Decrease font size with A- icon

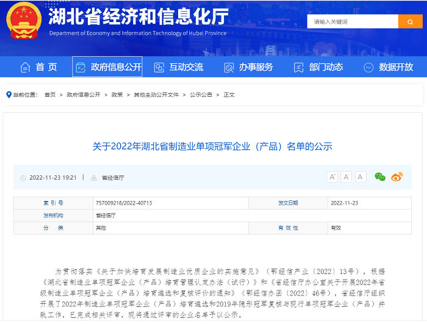coord(346,177)
